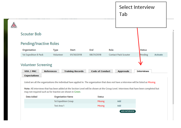Switch to the References tab
Screen dimensions: 181x128
pyautogui.click(x=50, y=71)
